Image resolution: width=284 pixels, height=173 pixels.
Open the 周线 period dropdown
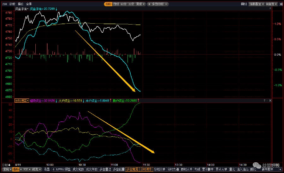coord(140,4)
